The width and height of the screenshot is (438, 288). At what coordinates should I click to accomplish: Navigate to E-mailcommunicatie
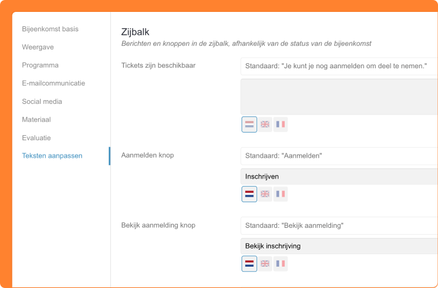click(x=53, y=83)
